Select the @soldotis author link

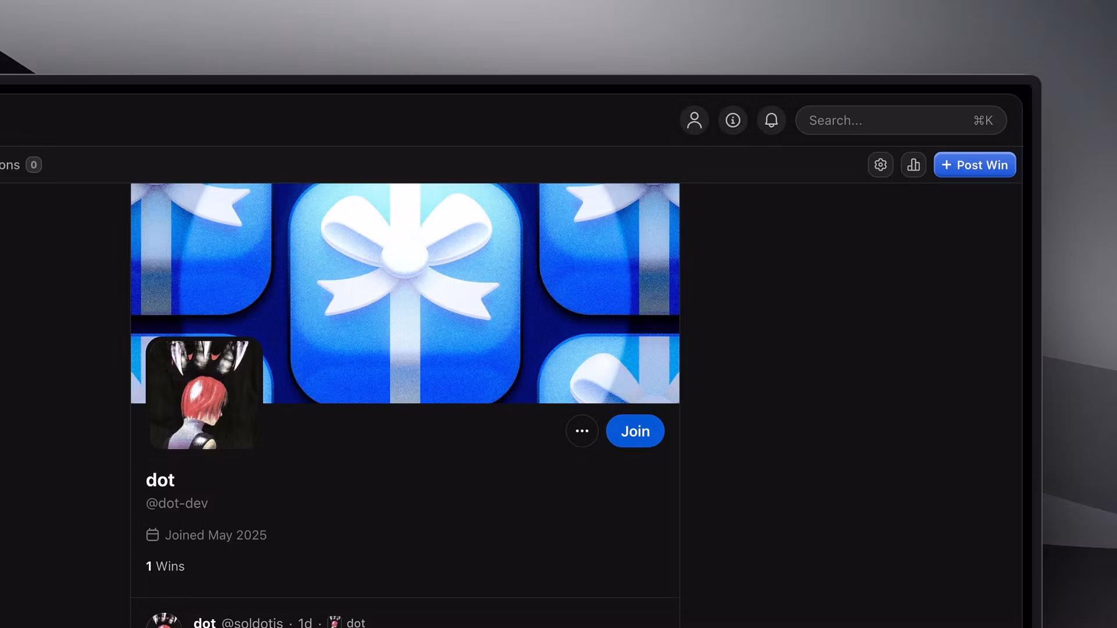pyautogui.click(x=253, y=622)
